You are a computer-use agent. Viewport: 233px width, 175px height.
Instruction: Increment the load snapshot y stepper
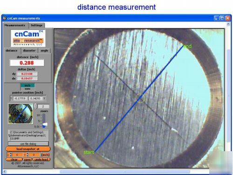pos(27,154)
